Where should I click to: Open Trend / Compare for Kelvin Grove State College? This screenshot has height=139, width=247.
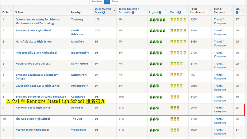point(220,66)
